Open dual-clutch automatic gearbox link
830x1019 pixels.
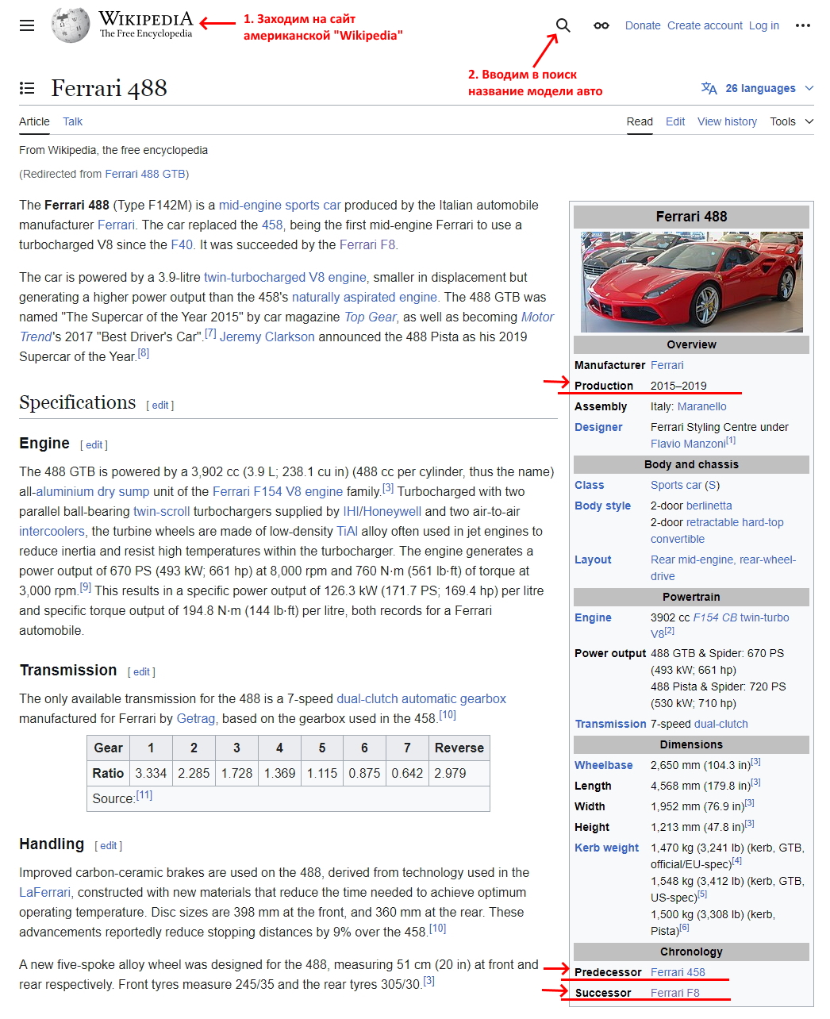[x=421, y=698]
